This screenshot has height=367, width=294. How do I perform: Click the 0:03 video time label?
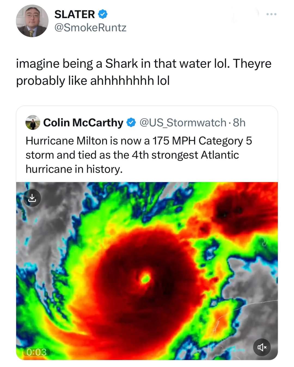(x=36, y=352)
